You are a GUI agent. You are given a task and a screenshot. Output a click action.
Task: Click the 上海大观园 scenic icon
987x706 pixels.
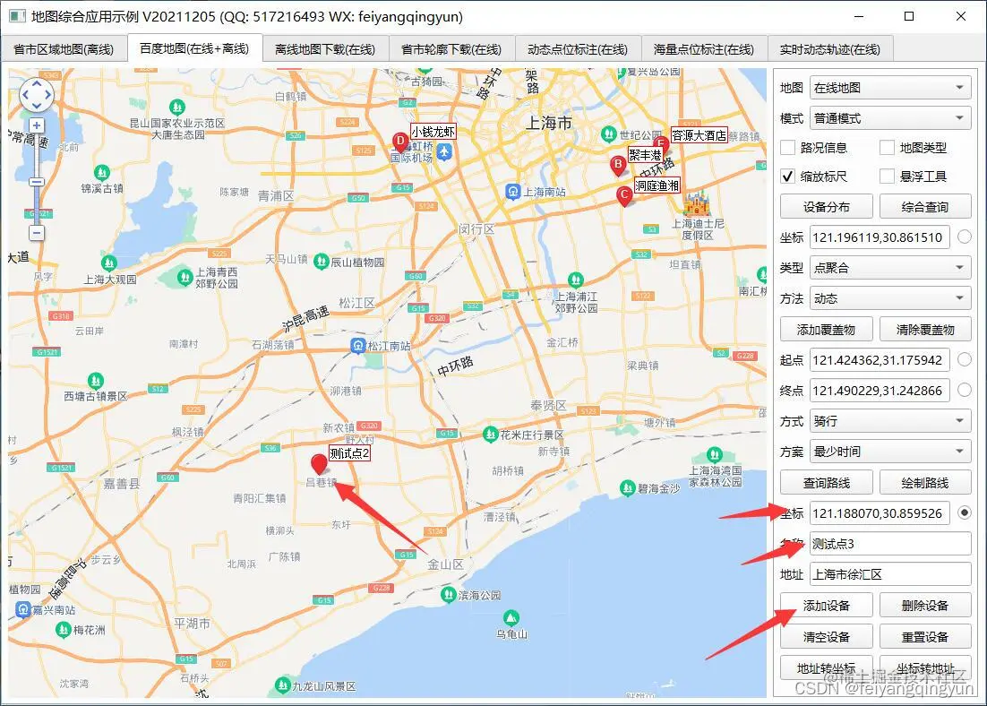pos(109,263)
